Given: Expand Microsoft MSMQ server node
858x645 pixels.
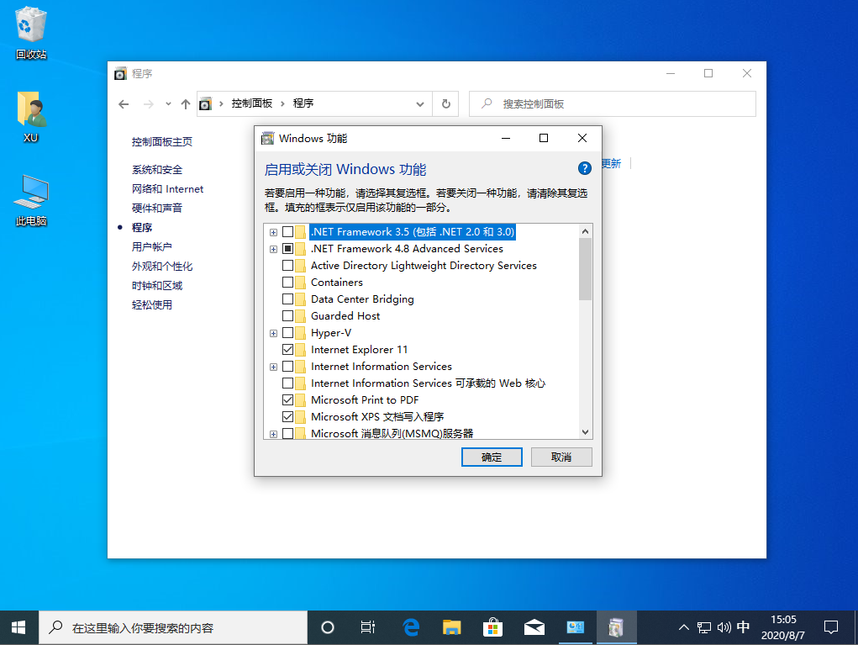Looking at the screenshot, I should [x=274, y=434].
